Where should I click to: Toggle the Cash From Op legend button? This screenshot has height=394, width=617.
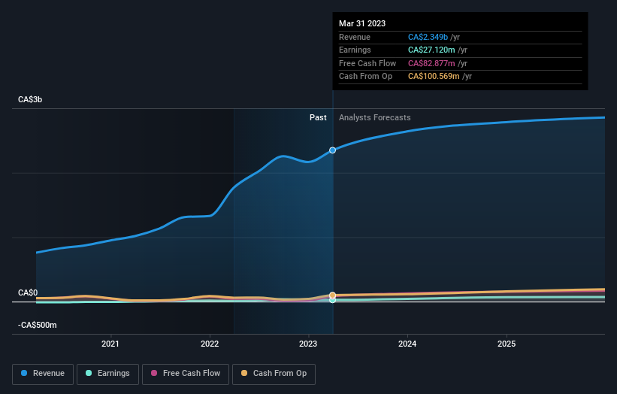(x=274, y=374)
